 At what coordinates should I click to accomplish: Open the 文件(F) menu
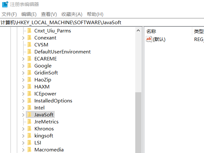(9, 14)
